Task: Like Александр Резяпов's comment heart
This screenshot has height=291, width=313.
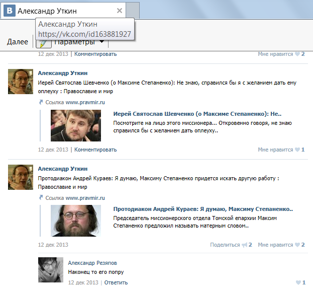Action: click(x=298, y=282)
